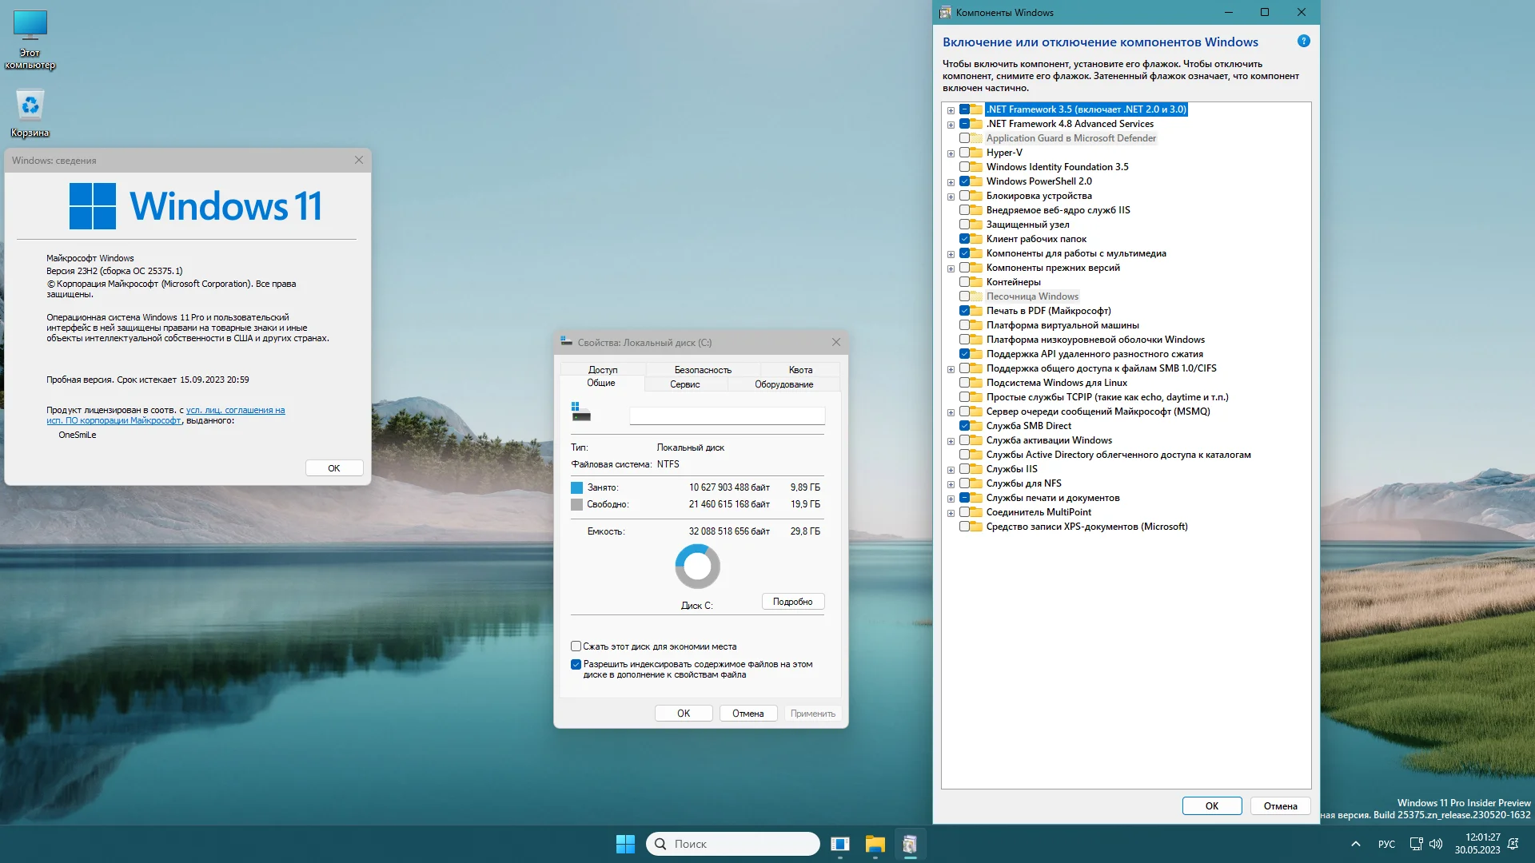Click the network tray icon
Viewport: 1535px width, 863px height.
point(1416,844)
